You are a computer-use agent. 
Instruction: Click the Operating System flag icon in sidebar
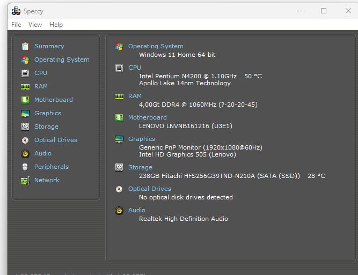coord(25,60)
